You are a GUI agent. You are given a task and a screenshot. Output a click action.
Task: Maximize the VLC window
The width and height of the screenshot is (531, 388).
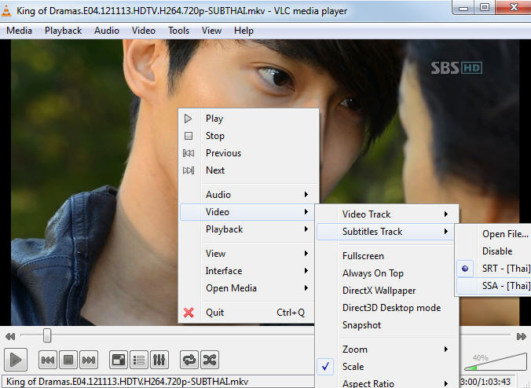485,7
